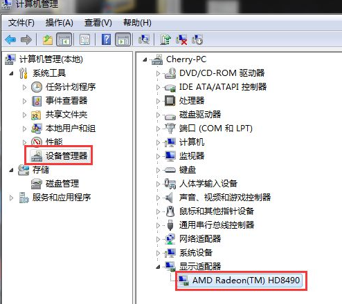Open the 文件(F) menu
This screenshot has height=304, width=342.
click(21, 23)
